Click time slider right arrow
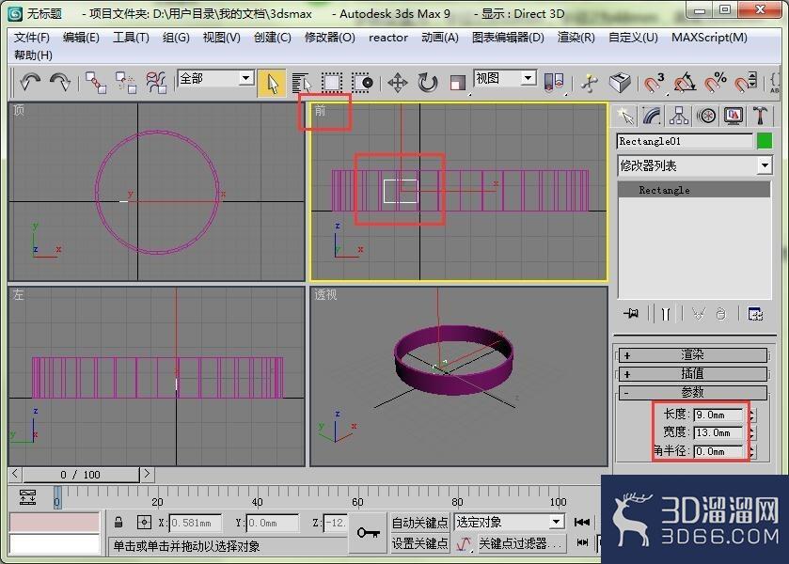The height and width of the screenshot is (564, 789). [x=147, y=474]
